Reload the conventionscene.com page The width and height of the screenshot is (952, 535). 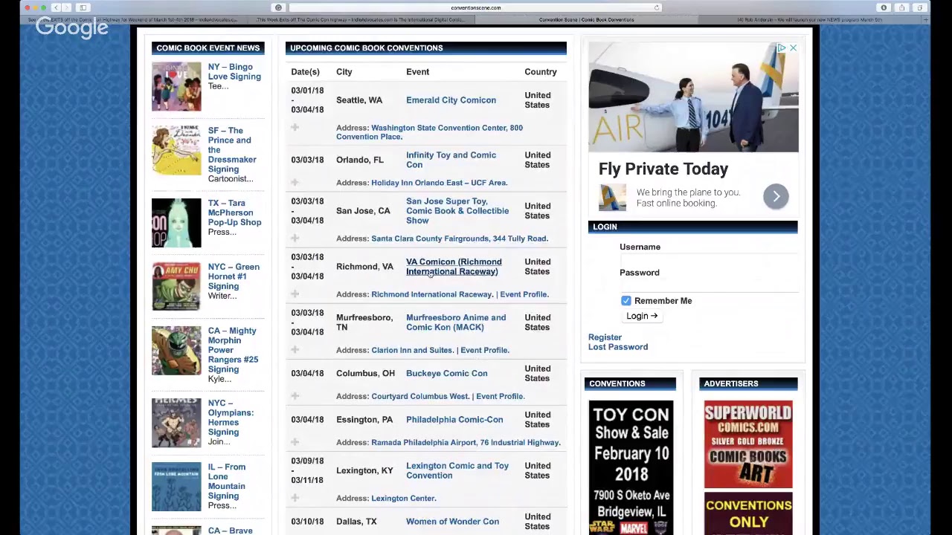656,7
